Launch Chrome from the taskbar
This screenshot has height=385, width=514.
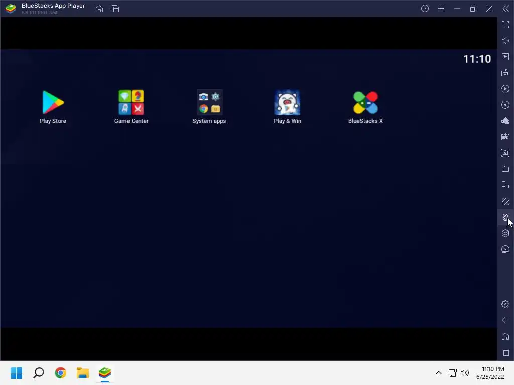click(61, 373)
